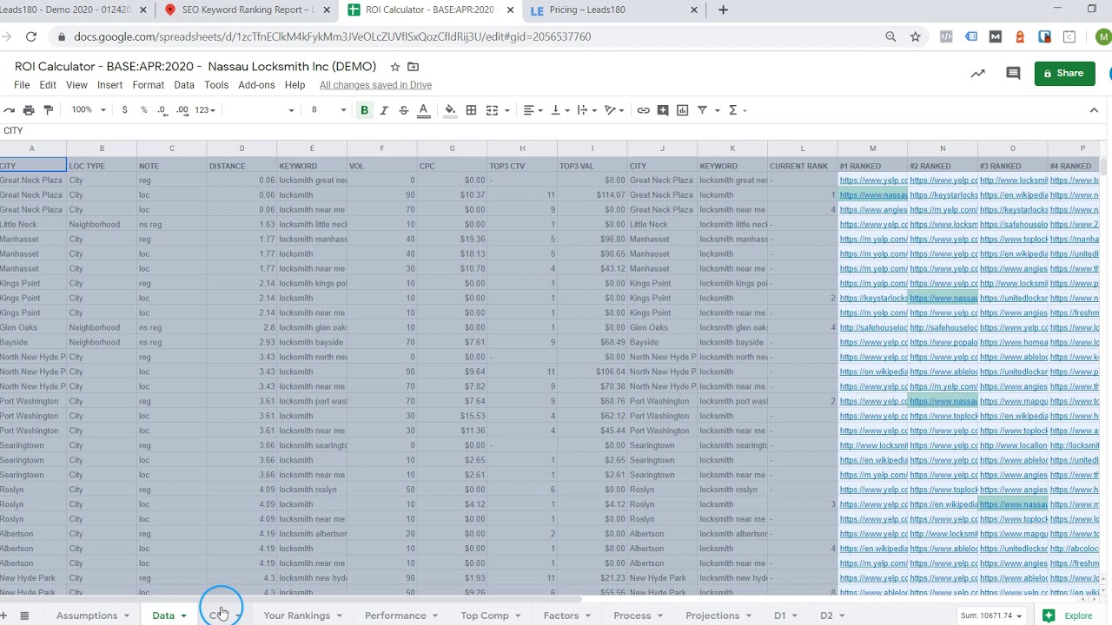Open the activity dashboard trend icon
This screenshot has width=1112, height=625.
click(978, 74)
